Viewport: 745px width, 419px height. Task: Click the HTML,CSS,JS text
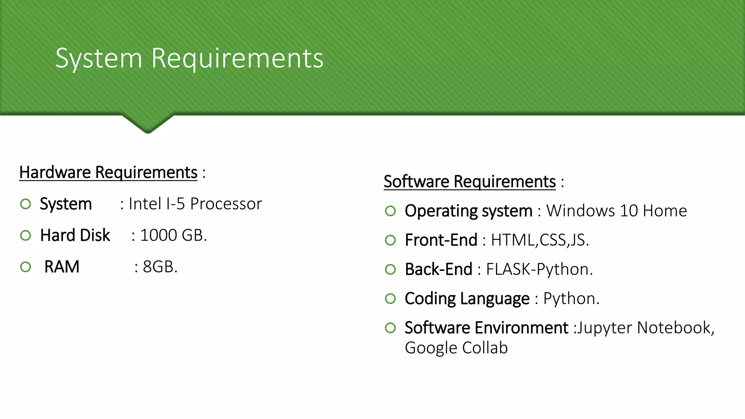[x=540, y=240]
